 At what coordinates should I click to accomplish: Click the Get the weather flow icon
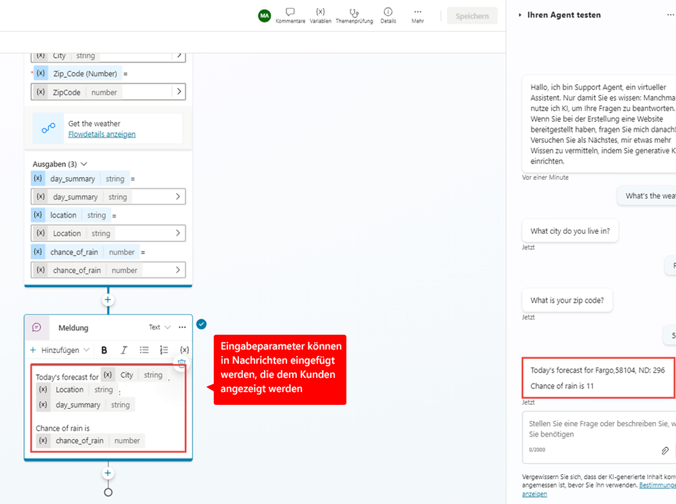pos(48,128)
